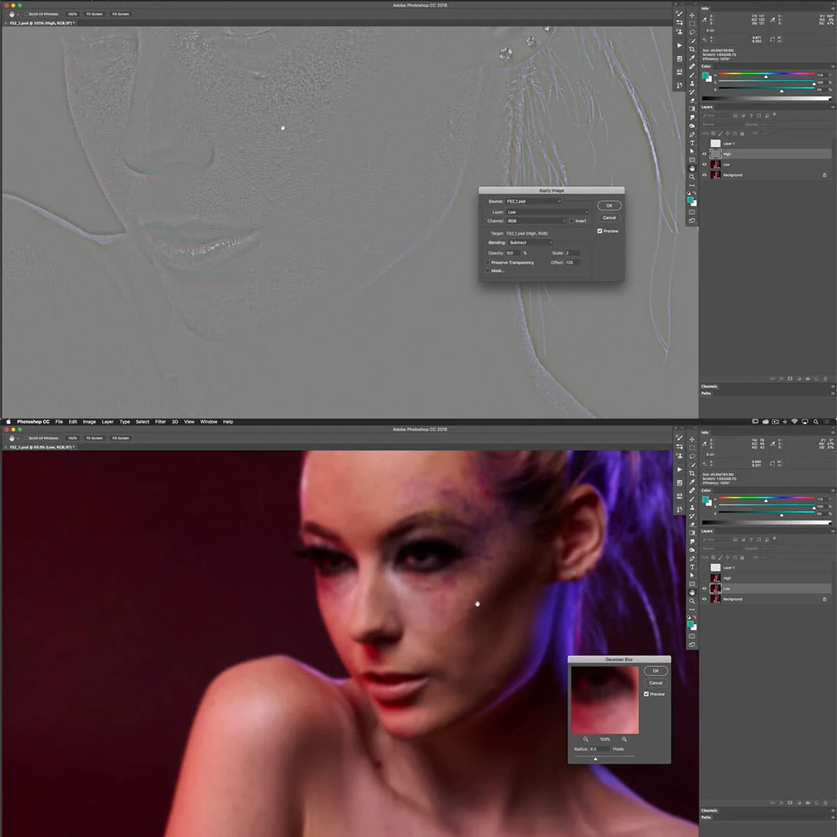Select the Healing Brush tool in lower window
This screenshot has width=837, height=837.
coord(692,490)
